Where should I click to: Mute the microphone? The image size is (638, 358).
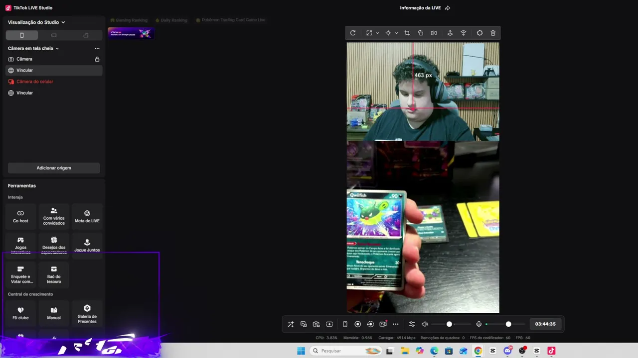click(x=479, y=324)
